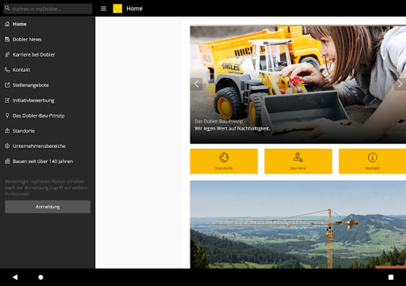
Task: Click the Dobler News newspaper icon
Action: 7,39
